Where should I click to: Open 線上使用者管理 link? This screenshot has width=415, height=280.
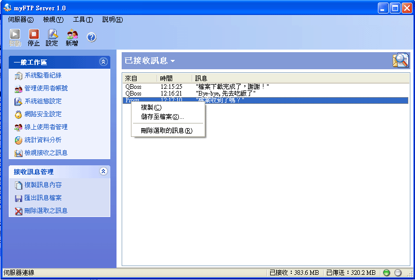[46, 127]
